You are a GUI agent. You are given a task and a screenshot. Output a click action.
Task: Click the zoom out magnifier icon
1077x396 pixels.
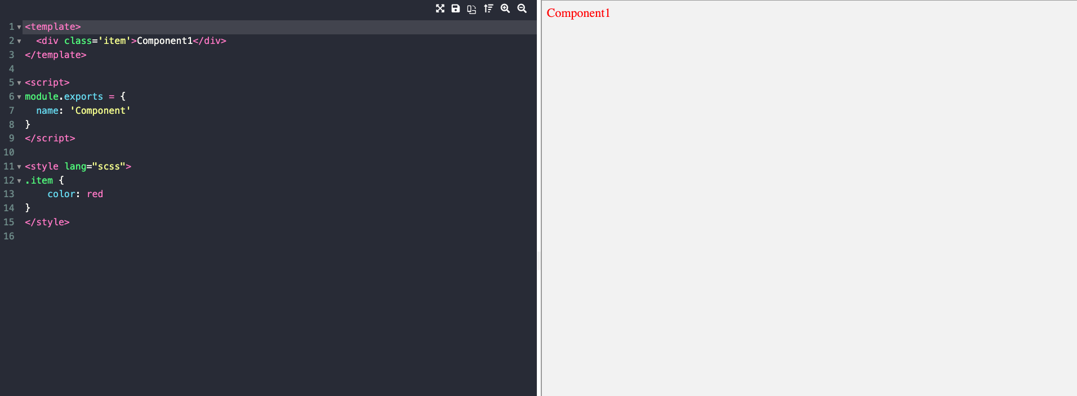click(x=522, y=8)
